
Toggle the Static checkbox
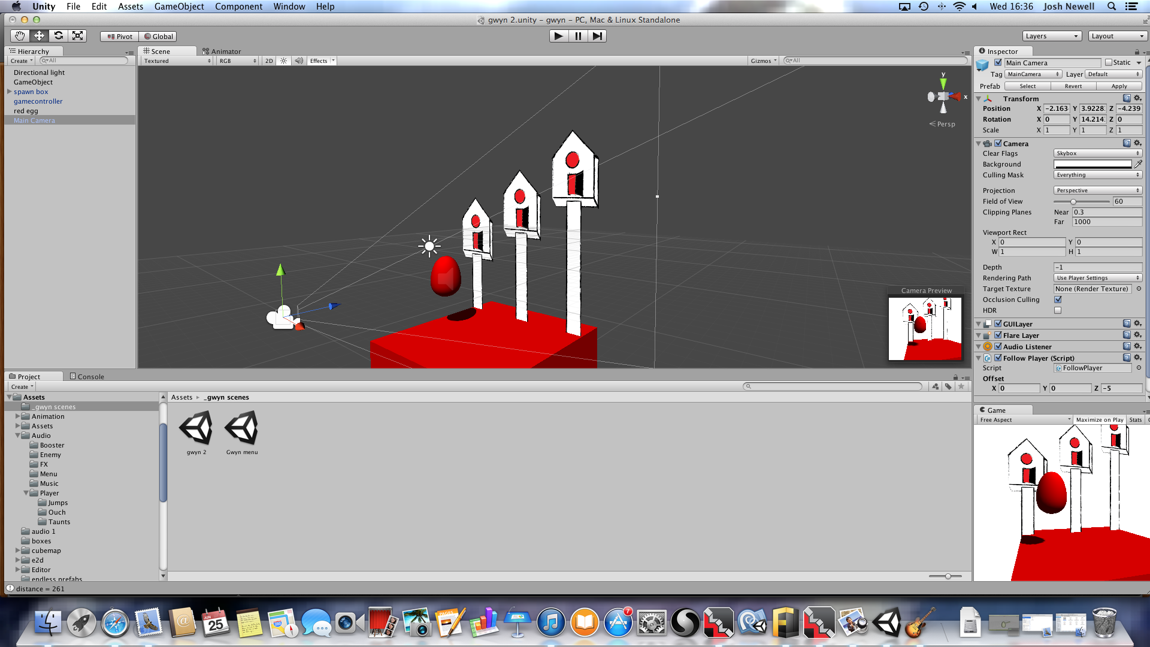pyautogui.click(x=1109, y=62)
